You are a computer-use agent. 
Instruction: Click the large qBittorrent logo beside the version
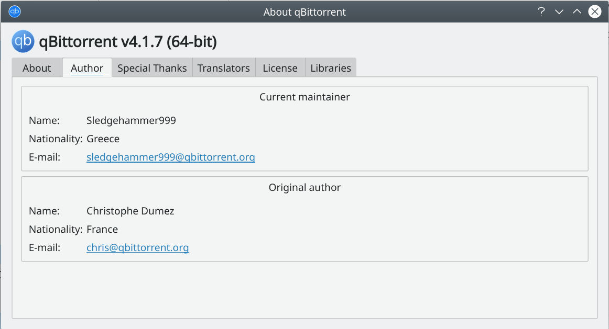(x=23, y=41)
